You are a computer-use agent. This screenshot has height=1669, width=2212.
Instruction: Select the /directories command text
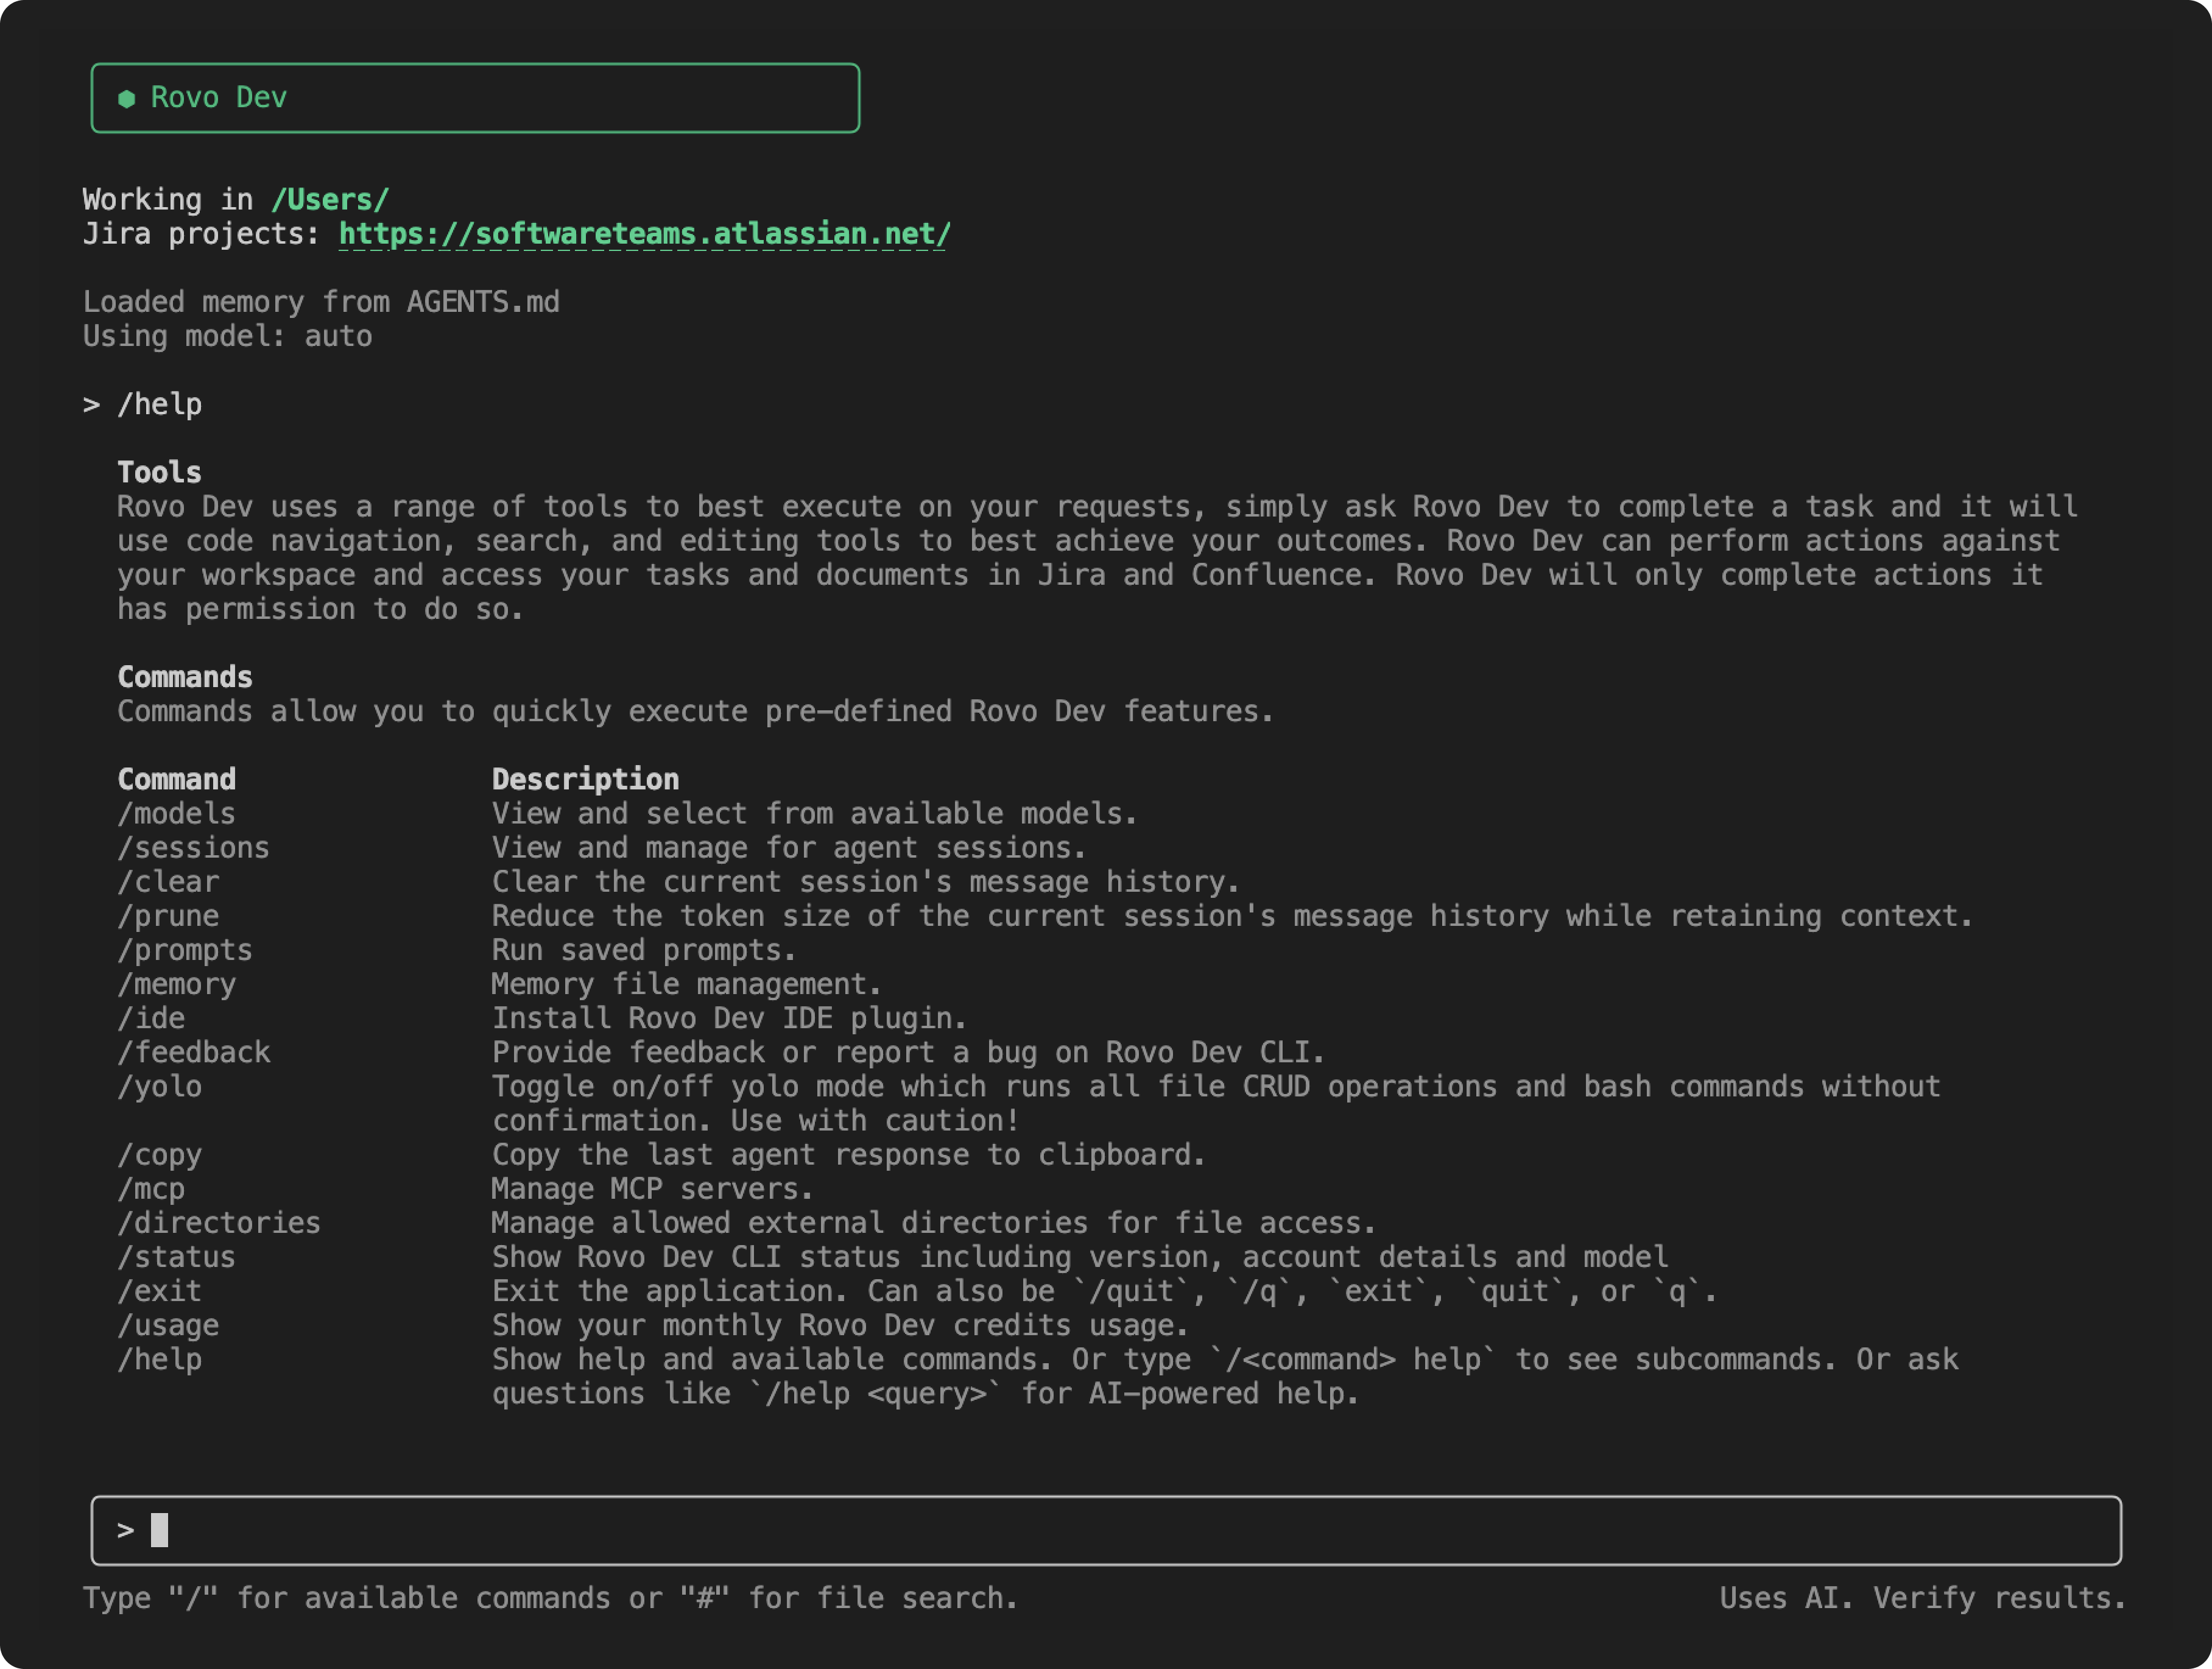click(218, 1223)
